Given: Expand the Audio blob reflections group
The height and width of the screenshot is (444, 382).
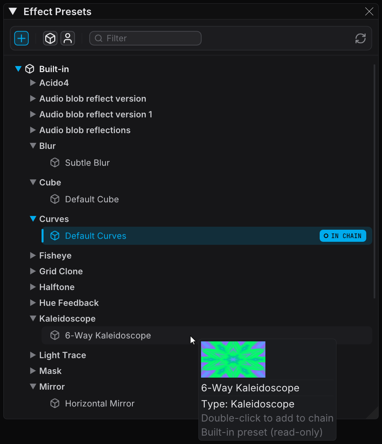Looking at the screenshot, I should click(x=33, y=130).
